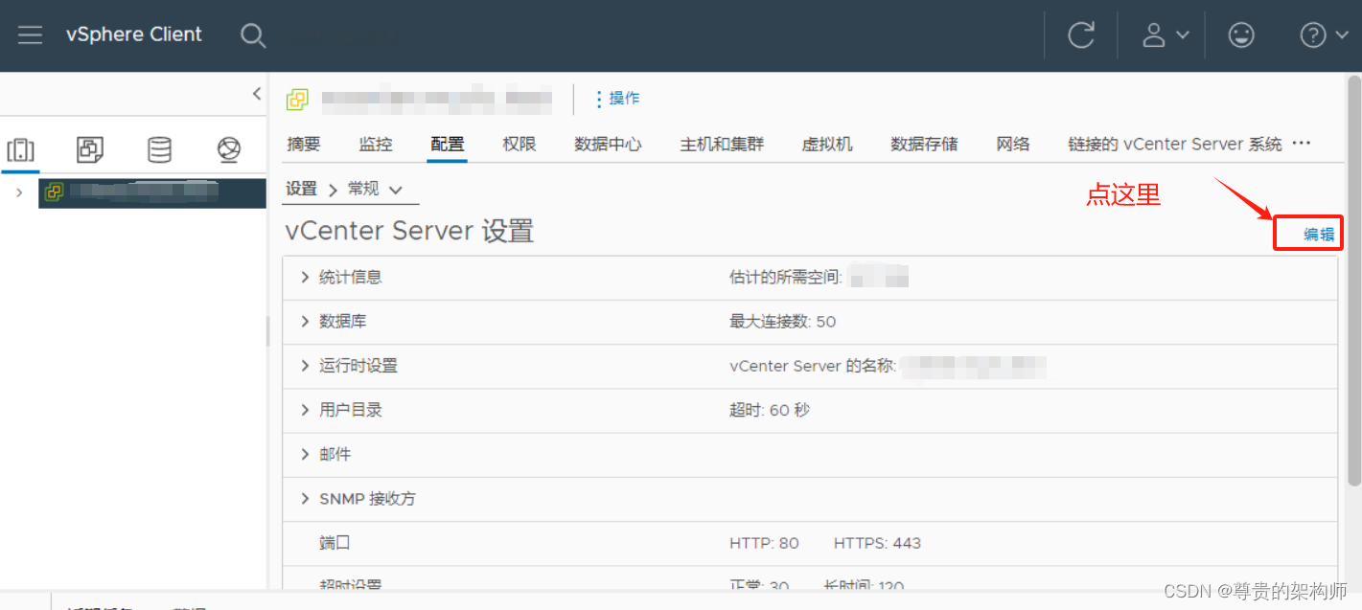Click the refresh icon in top bar
The width and height of the screenshot is (1362, 610).
pos(1080,34)
